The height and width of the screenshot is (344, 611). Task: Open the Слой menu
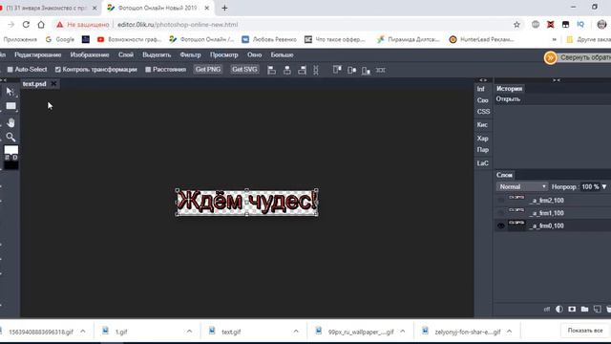(x=126, y=54)
